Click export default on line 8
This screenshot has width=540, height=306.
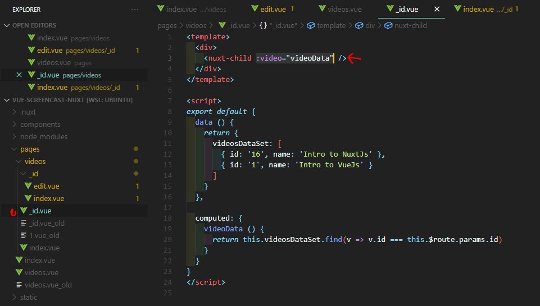(x=217, y=112)
